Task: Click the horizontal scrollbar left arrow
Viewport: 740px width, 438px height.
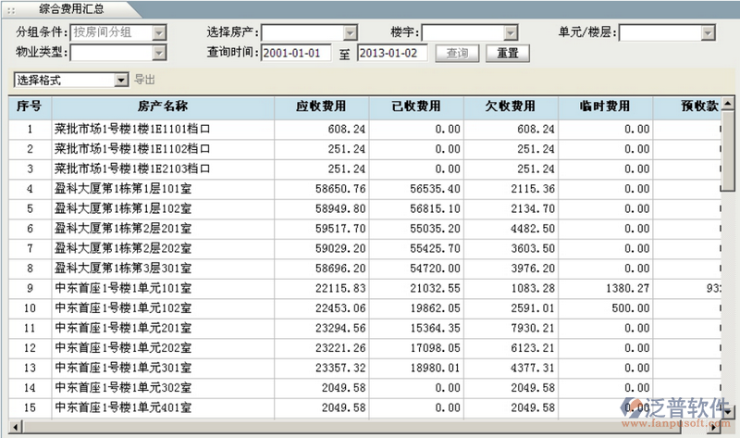Action: (16, 428)
